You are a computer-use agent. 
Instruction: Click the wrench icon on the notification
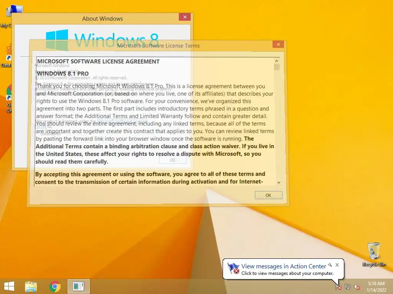click(330, 265)
